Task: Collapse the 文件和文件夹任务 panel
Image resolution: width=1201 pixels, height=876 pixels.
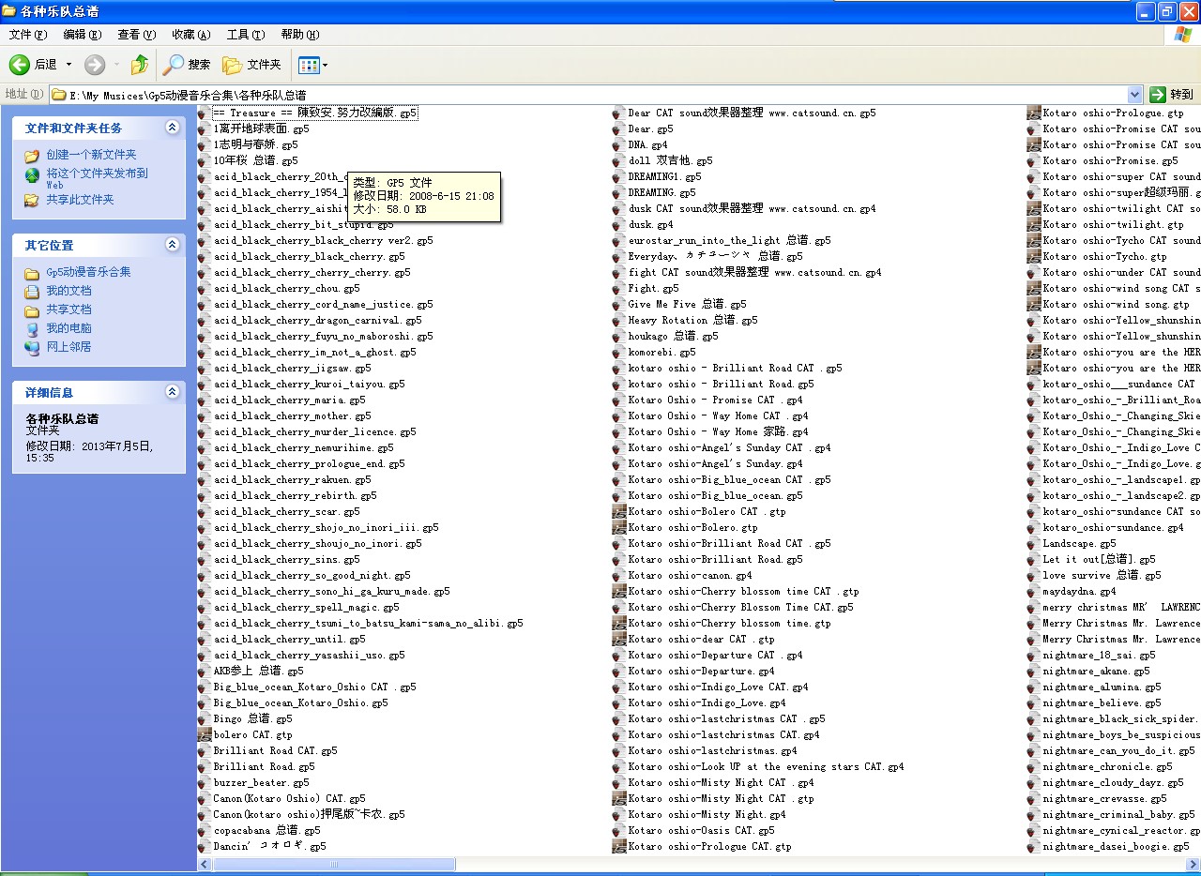Action: [172, 128]
